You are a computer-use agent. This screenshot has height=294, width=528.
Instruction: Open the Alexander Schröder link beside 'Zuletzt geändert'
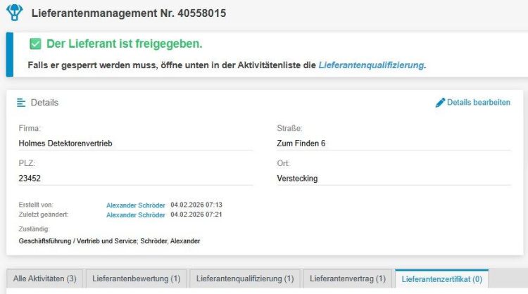coord(136,215)
